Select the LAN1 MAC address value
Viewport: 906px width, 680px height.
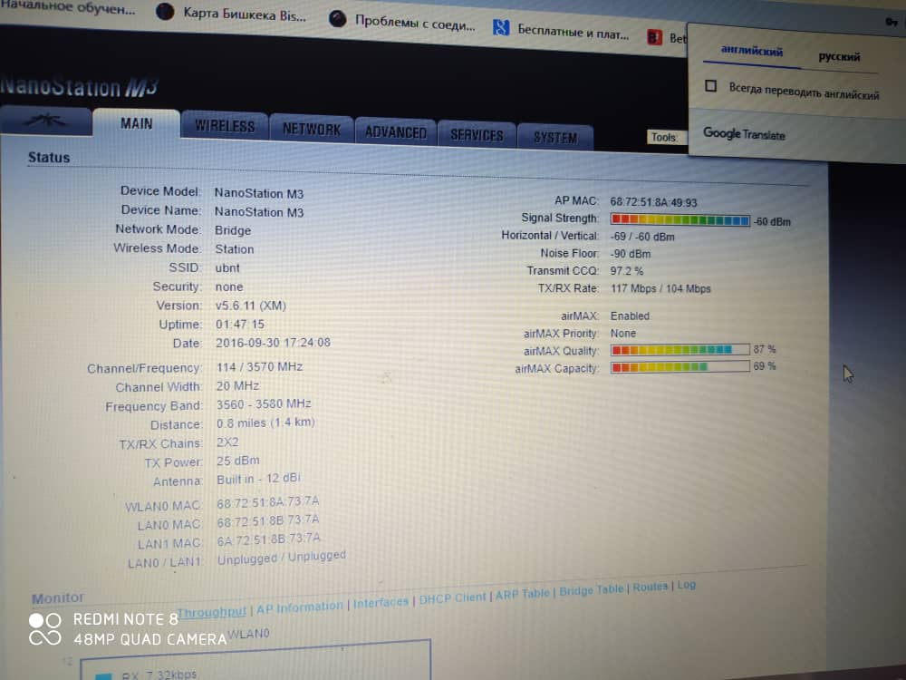click(268, 539)
